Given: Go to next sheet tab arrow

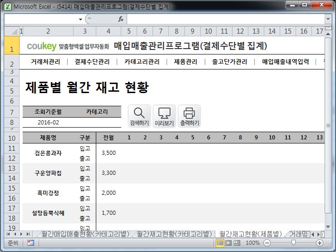Looking at the screenshot, I should pyautogui.click(x=21, y=234).
